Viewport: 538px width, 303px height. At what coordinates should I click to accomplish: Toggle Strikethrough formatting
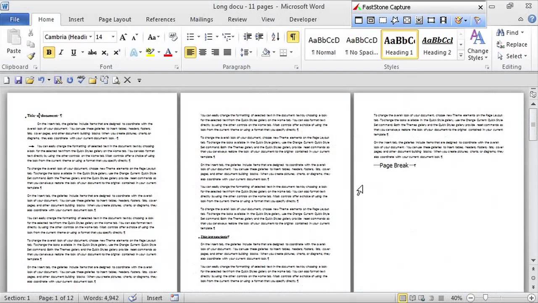(x=92, y=53)
